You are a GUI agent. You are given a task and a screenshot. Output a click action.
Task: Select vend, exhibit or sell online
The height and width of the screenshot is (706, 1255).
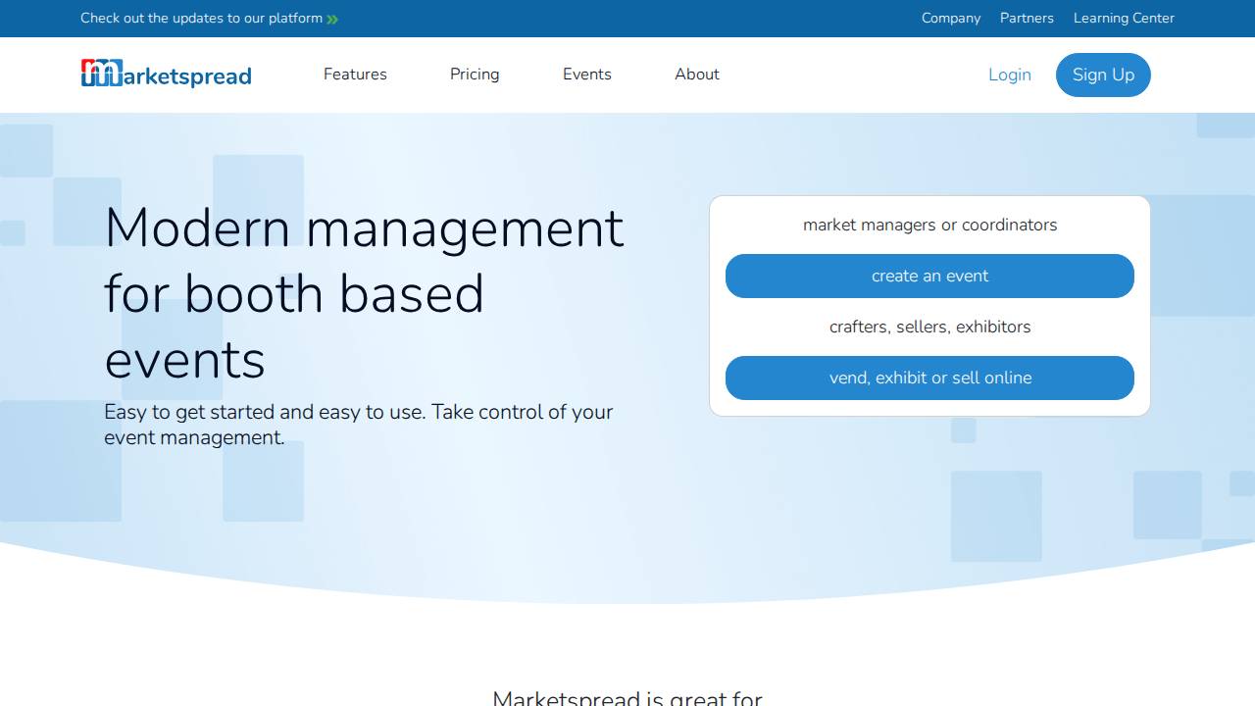929,378
